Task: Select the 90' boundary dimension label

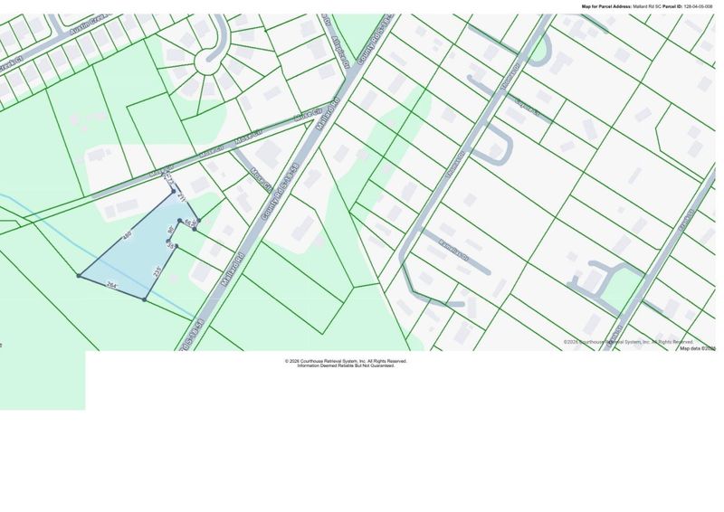Action: (x=170, y=230)
